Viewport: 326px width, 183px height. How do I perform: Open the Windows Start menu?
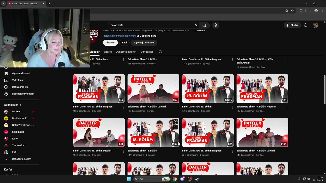pos(129,179)
